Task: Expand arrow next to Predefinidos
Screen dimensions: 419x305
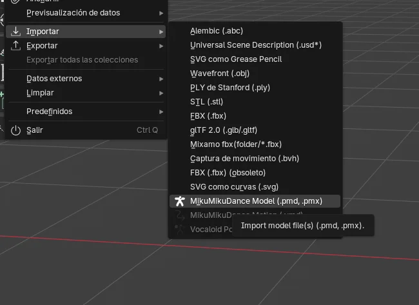Action: [161, 112]
